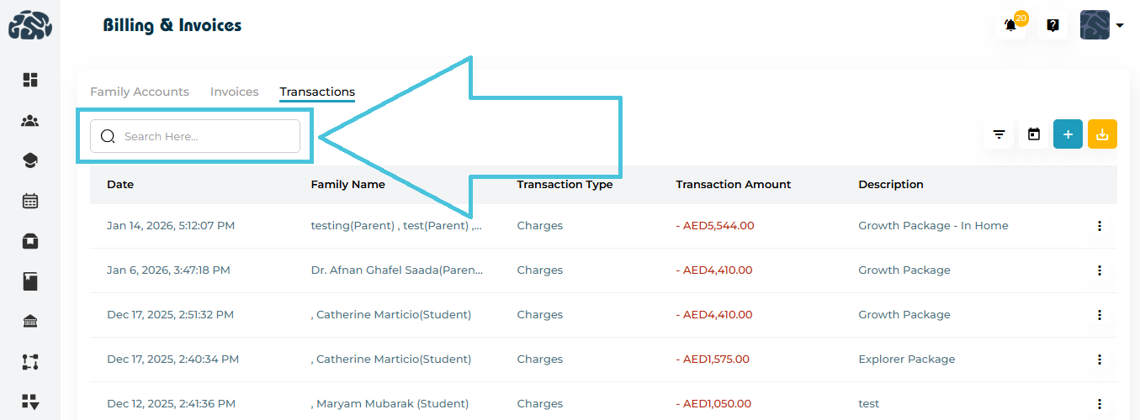Screen dimensions: 1140x420
Task: Open actions menu for Jan 14, 2026 transaction
Action: point(1099,226)
